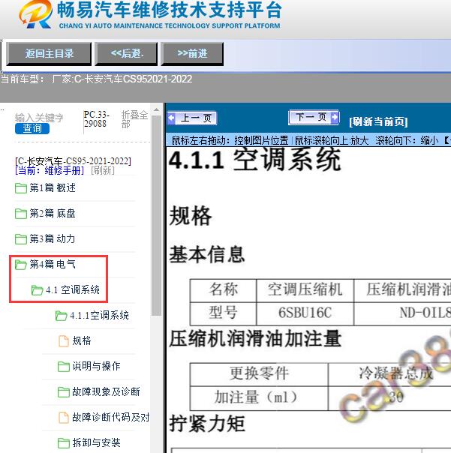
Task: Go to previous page with 上一页
Action: pos(192,118)
